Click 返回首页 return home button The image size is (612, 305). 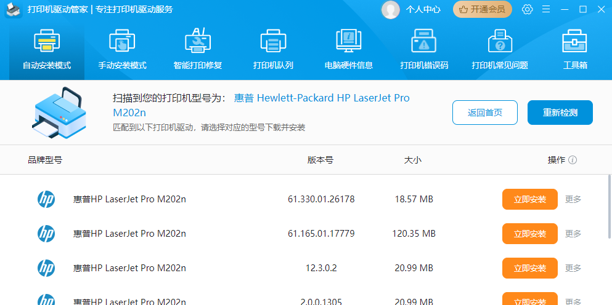484,113
